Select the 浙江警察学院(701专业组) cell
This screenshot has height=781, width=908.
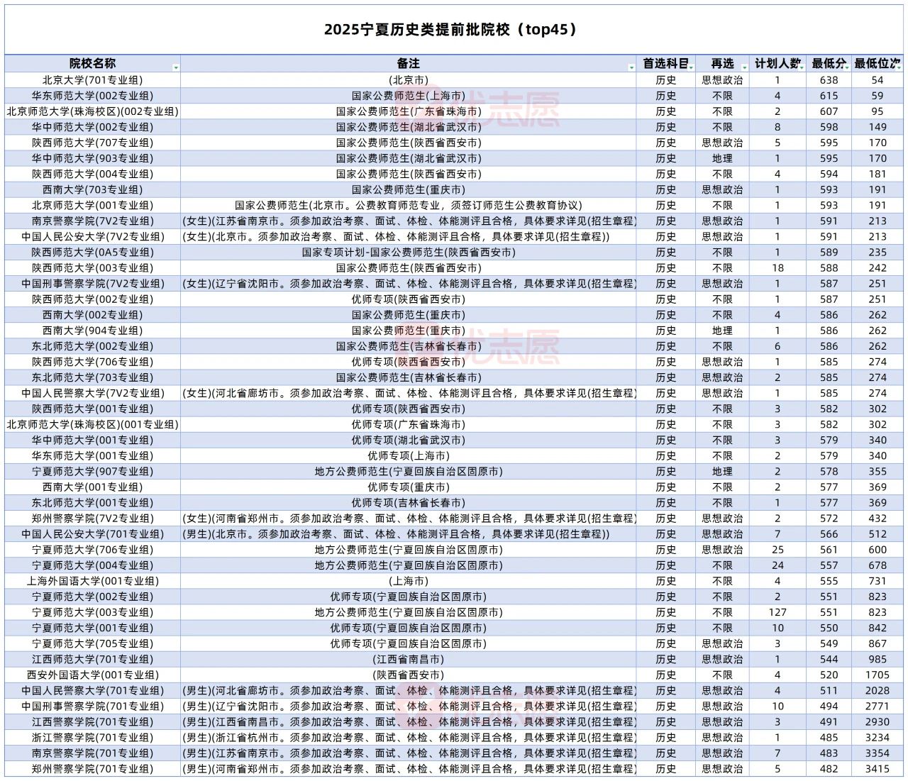pos(92,738)
